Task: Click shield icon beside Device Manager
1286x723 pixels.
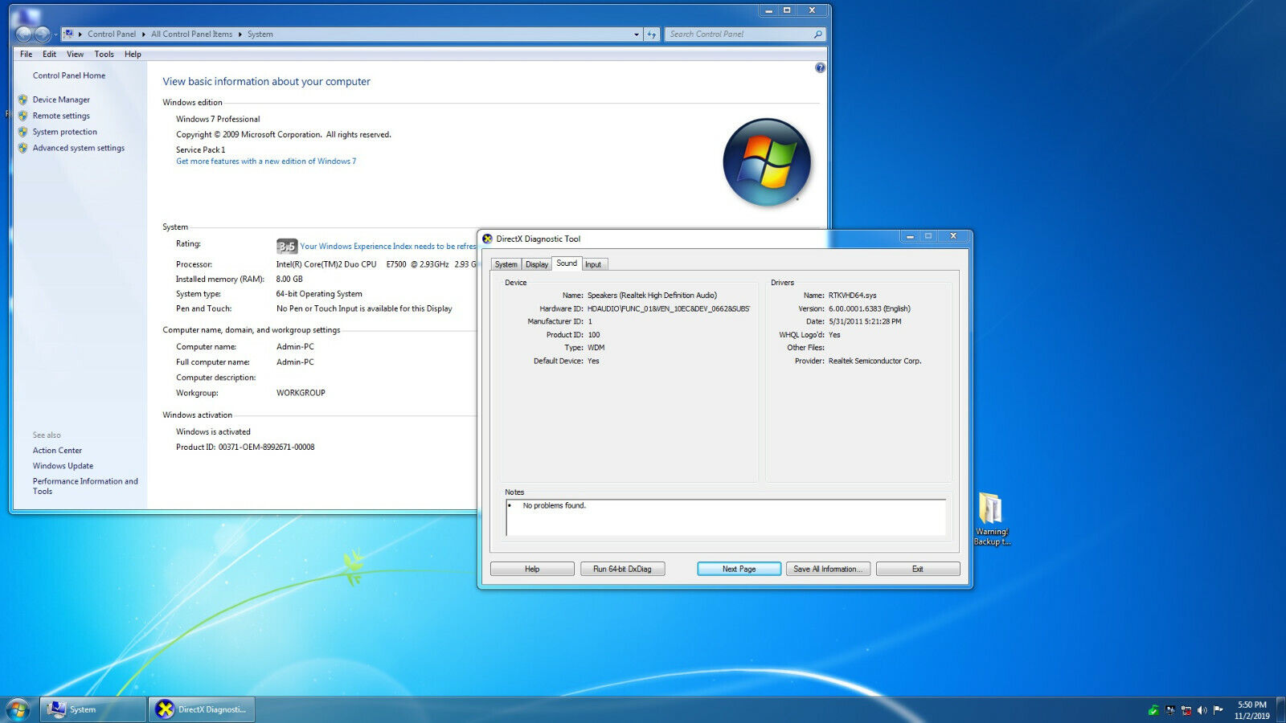Action: pyautogui.click(x=23, y=100)
